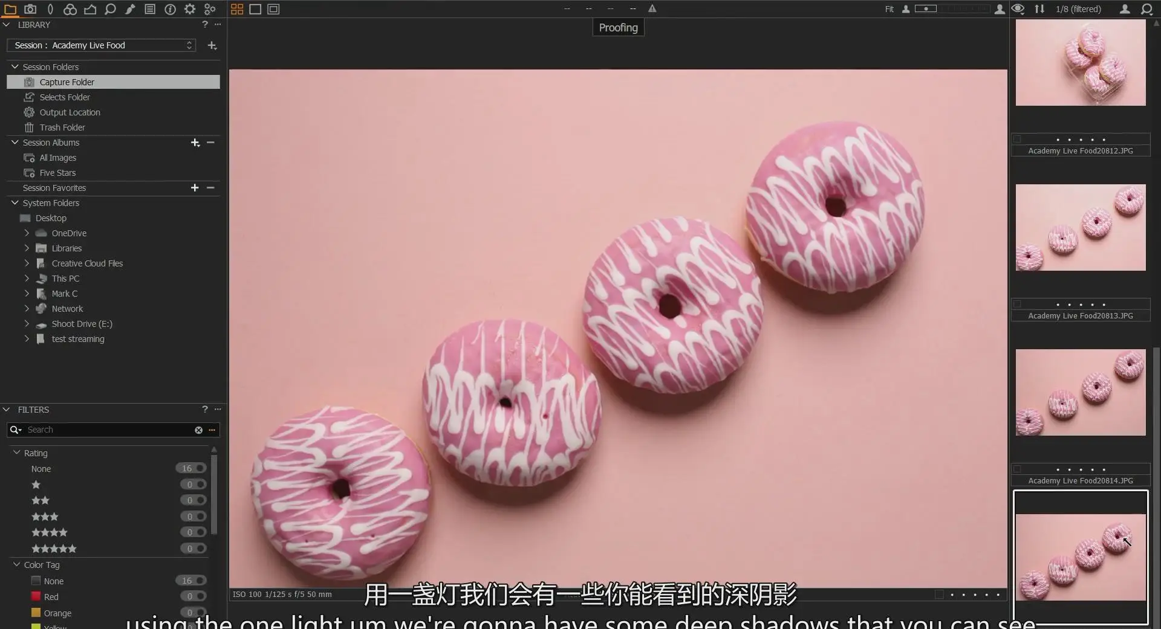Screen dimensions: 1161x629
Task: Expand the Shoot Drive (E:) folder
Action: [x=27, y=323]
